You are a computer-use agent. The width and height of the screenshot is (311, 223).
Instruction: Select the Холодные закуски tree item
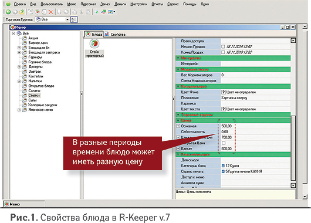point(43,105)
